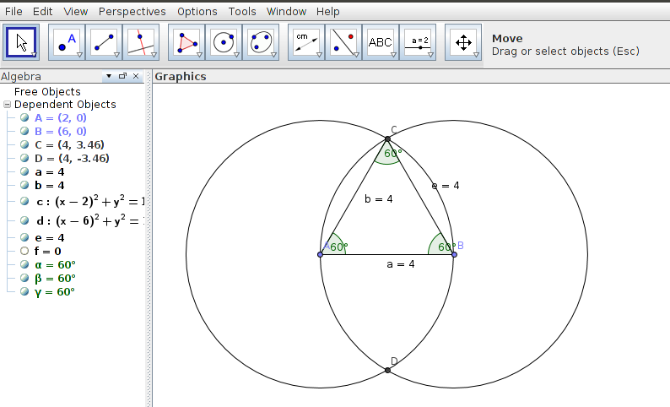Toggle visibility of point B
This screenshot has height=407, width=670.
[24, 131]
